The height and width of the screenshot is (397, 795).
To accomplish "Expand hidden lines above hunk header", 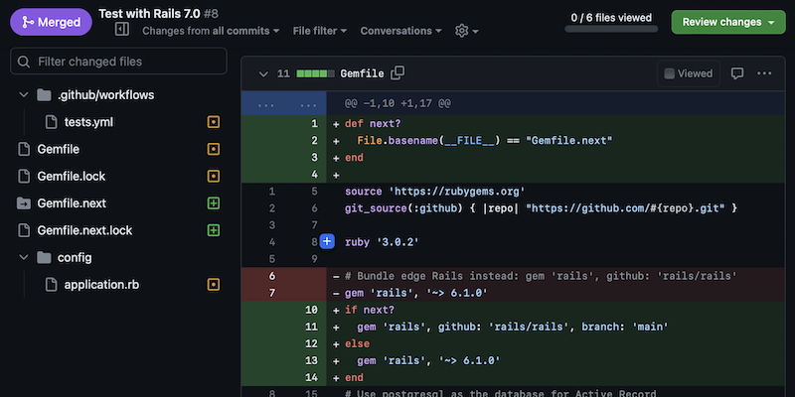I will coord(283,103).
